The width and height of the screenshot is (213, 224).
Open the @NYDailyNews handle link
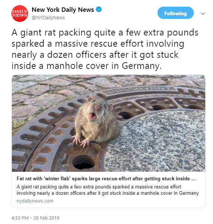[48, 18]
